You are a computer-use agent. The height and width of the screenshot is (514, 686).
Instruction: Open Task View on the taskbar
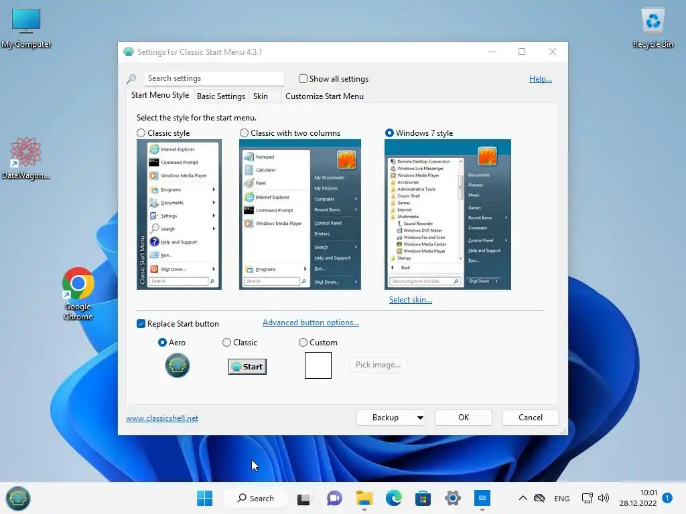[303, 499]
